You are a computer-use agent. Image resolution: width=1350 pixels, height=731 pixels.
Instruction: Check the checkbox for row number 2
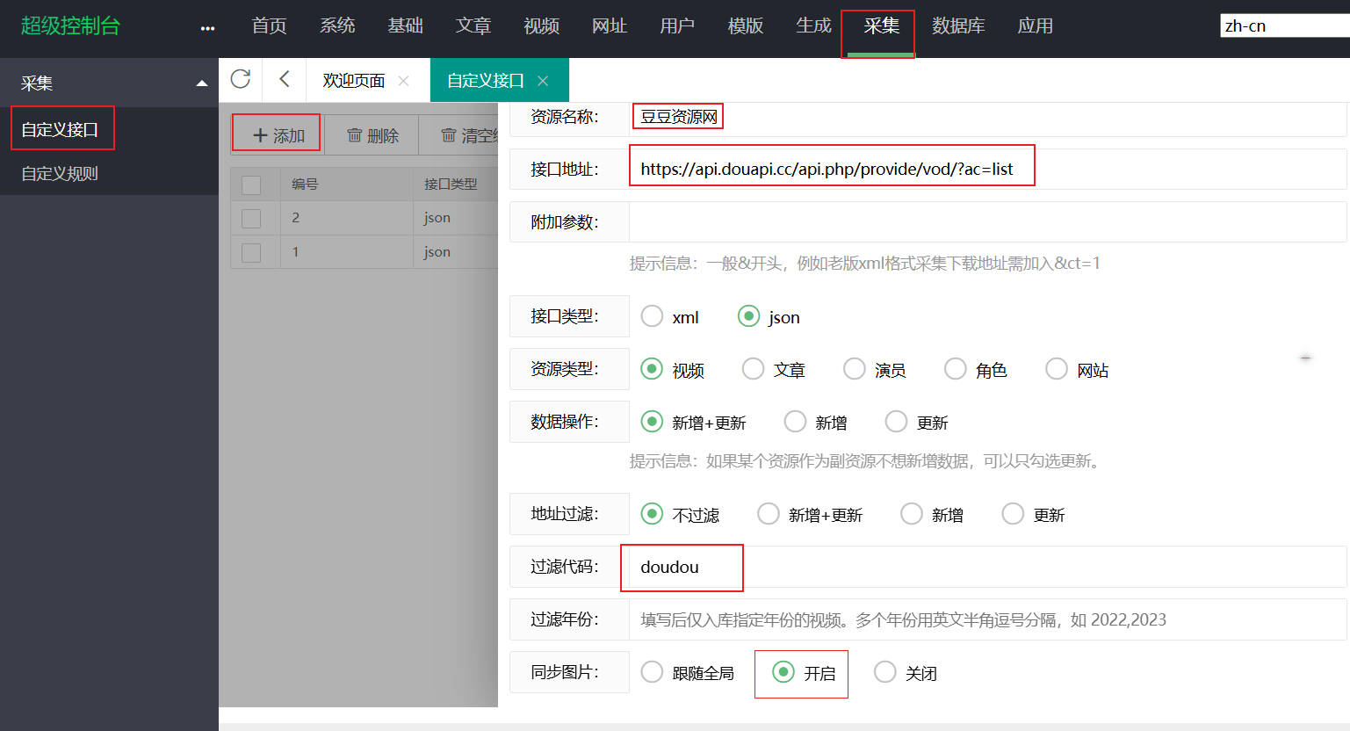(251, 218)
